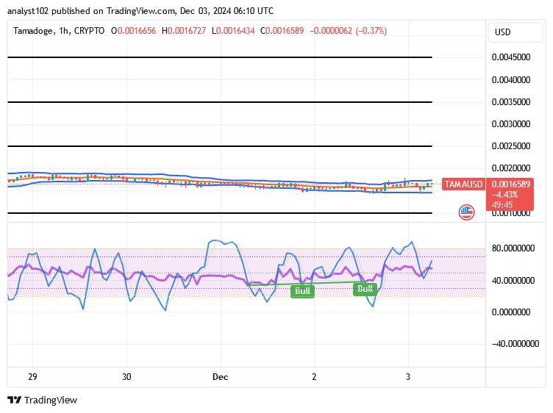Click the −4.43% change in price tag
The width and height of the screenshot is (553, 413).
tap(504, 195)
